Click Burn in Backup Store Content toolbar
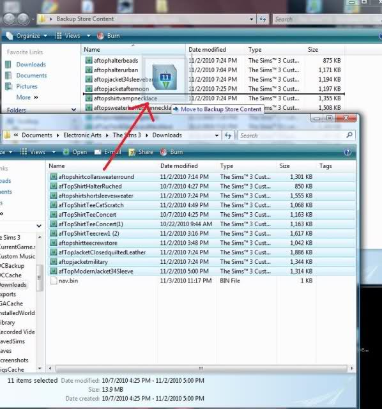382x409 pixels. (109, 36)
